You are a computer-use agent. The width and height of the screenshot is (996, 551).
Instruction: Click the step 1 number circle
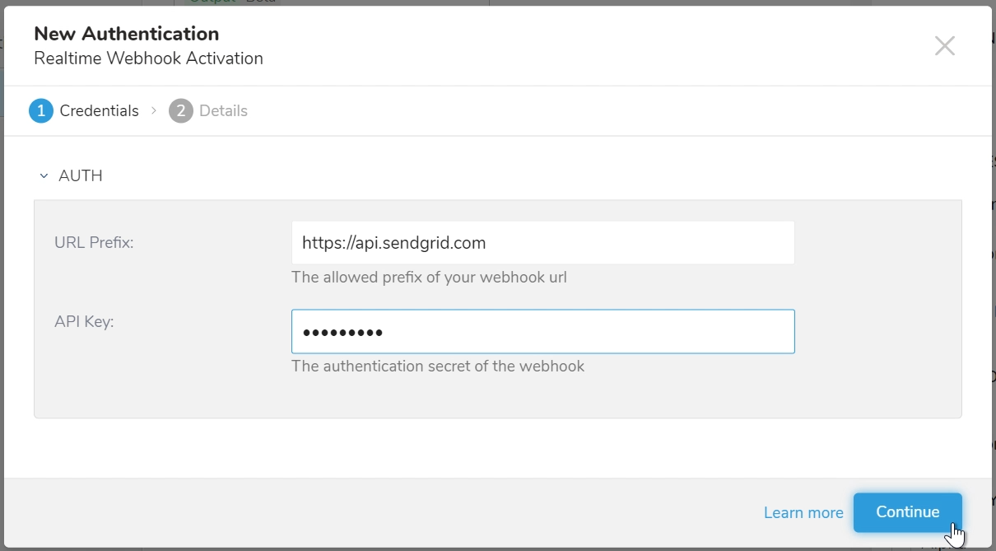click(41, 110)
